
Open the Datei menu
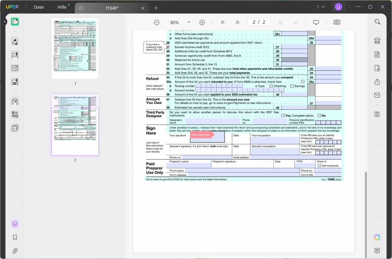[x=39, y=7]
